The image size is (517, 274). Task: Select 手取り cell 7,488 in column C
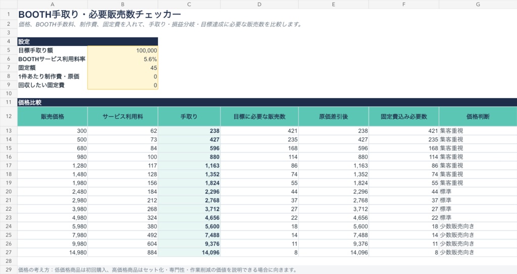point(189,235)
